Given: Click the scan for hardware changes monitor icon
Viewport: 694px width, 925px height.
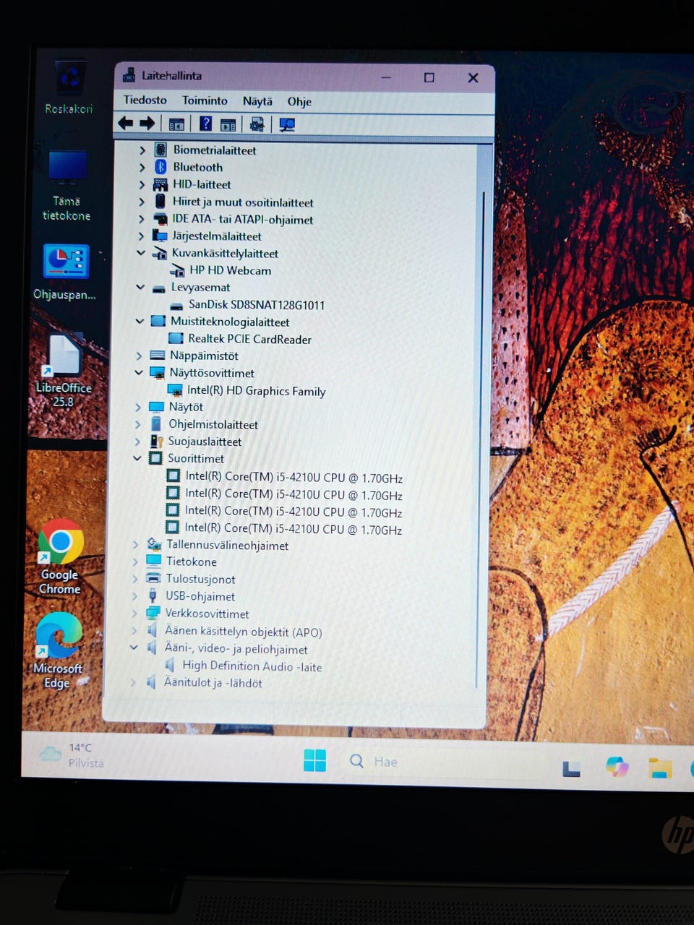Looking at the screenshot, I should [287, 125].
